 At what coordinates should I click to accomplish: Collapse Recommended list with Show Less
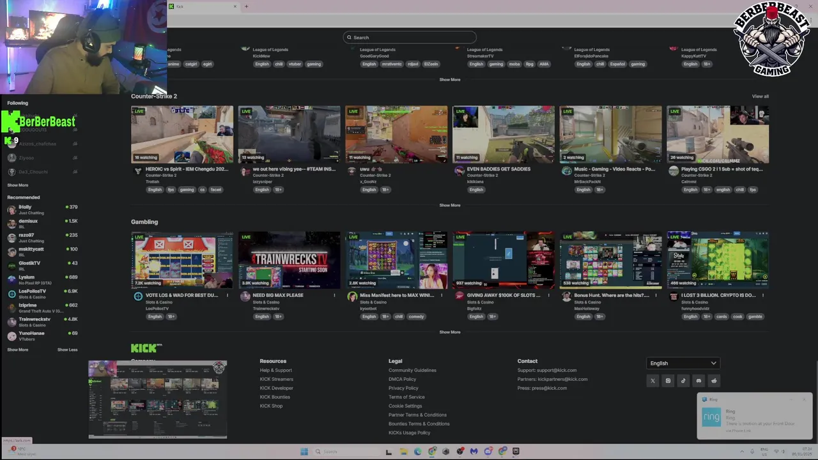[x=67, y=350]
